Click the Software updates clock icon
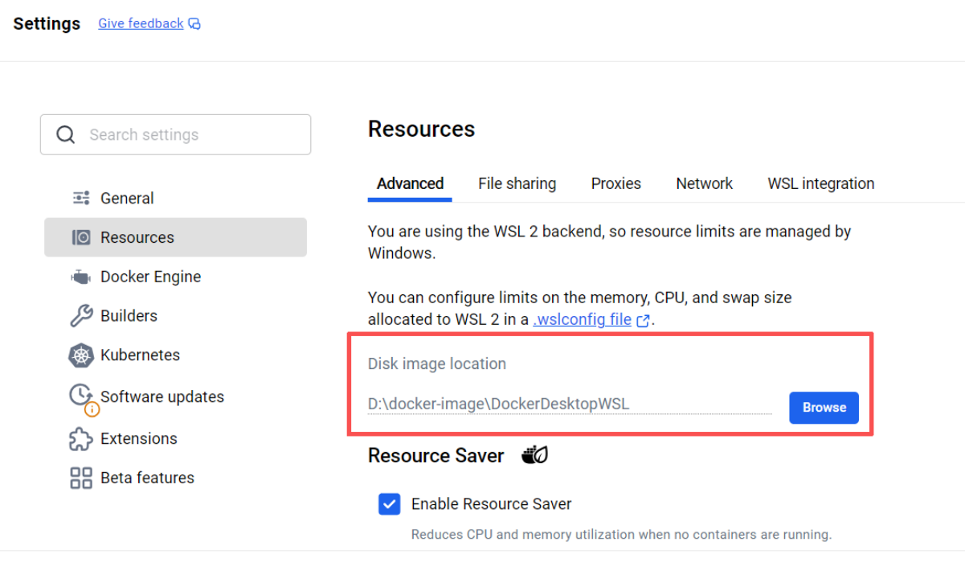Image resolution: width=965 pixels, height=579 pixels. (81, 395)
